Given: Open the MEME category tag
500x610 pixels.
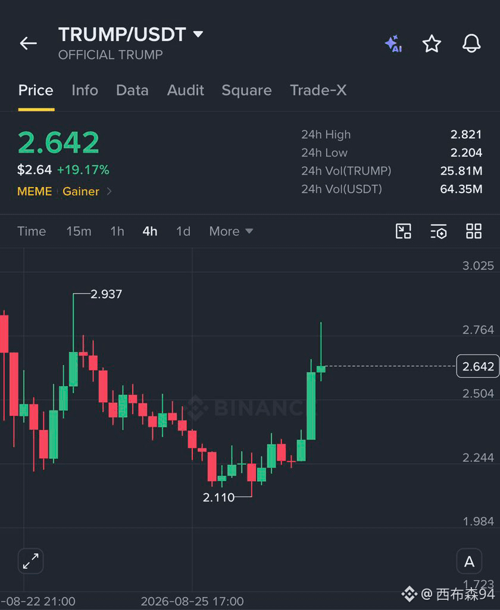Looking at the screenshot, I should [35, 191].
